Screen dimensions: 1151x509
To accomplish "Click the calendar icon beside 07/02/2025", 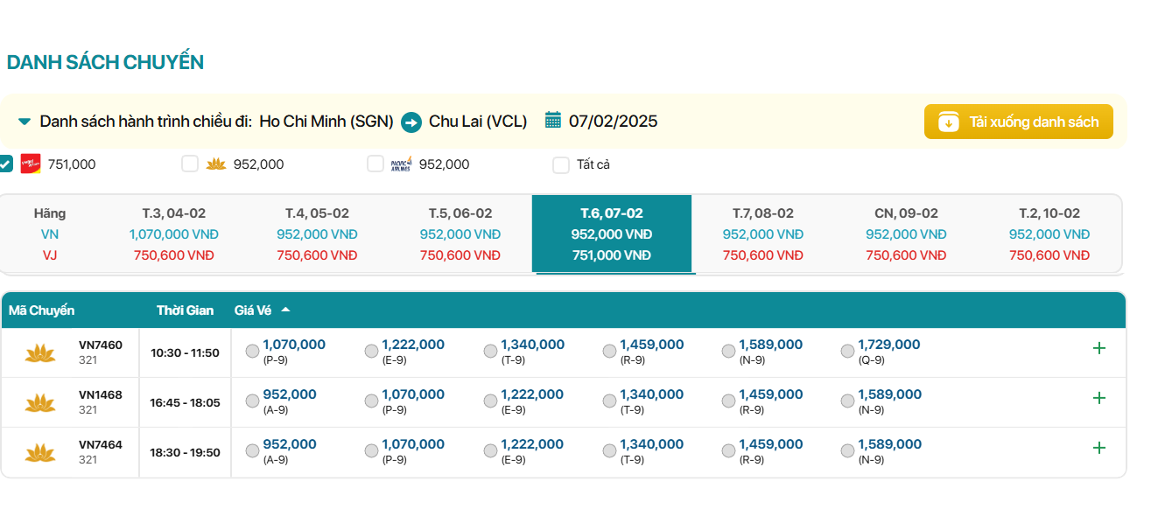I will coord(552,121).
